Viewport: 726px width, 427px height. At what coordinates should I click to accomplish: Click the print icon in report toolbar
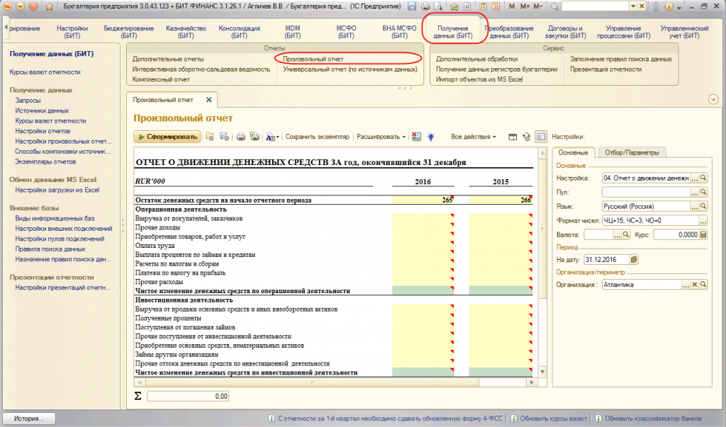[240, 136]
